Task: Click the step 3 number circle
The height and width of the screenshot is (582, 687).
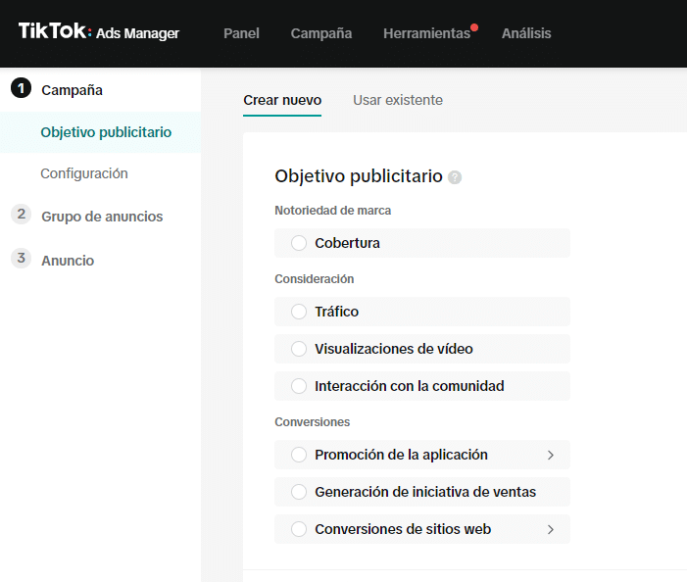Action: 21,258
